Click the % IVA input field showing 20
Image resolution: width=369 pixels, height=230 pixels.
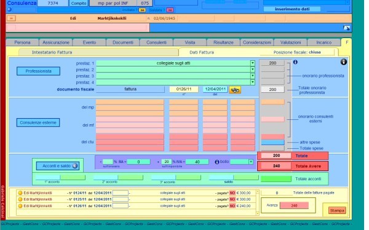[x=167, y=162]
